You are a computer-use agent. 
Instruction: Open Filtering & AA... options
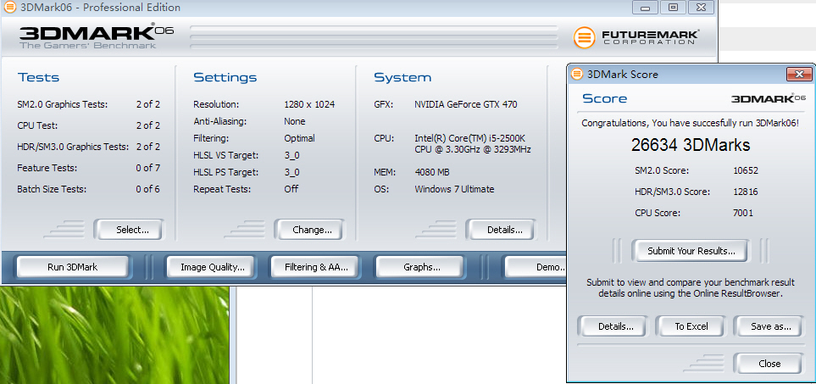tap(314, 268)
